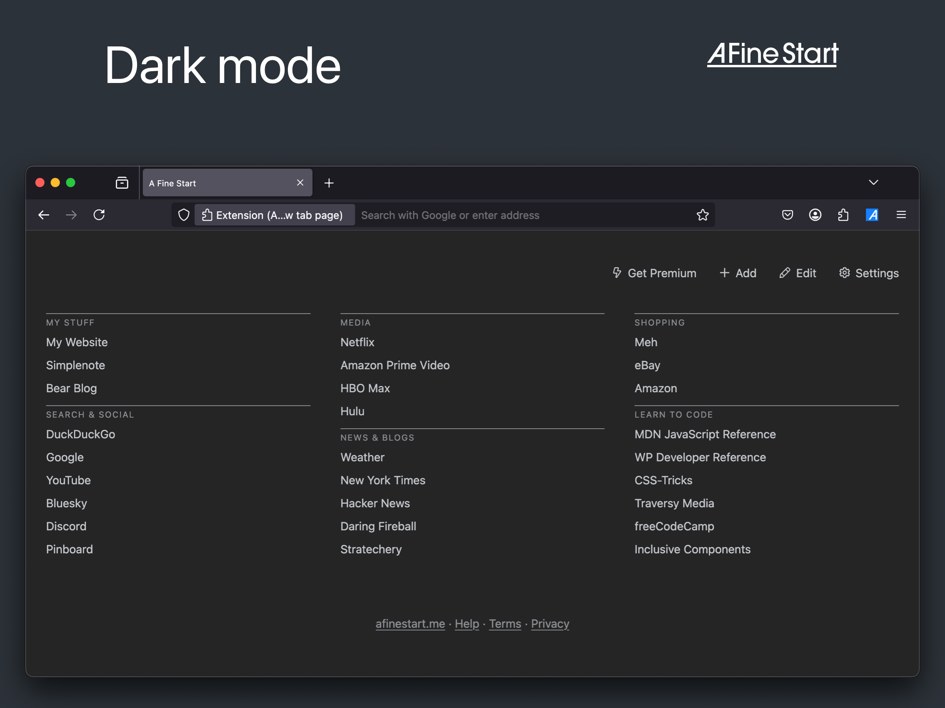This screenshot has width=945, height=708.
Task: Open the DuckDuckGo link
Action: pyautogui.click(x=81, y=435)
